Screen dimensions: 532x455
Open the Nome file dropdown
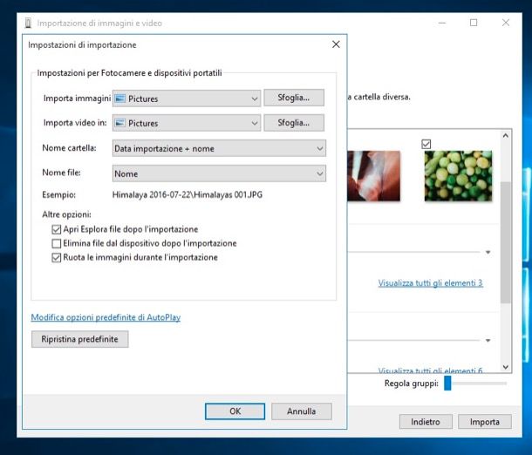[x=319, y=173]
